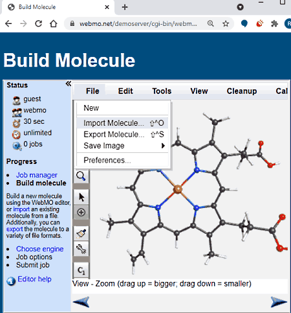Click the guest user icon
This screenshot has height=313, width=291.
coord(16,100)
